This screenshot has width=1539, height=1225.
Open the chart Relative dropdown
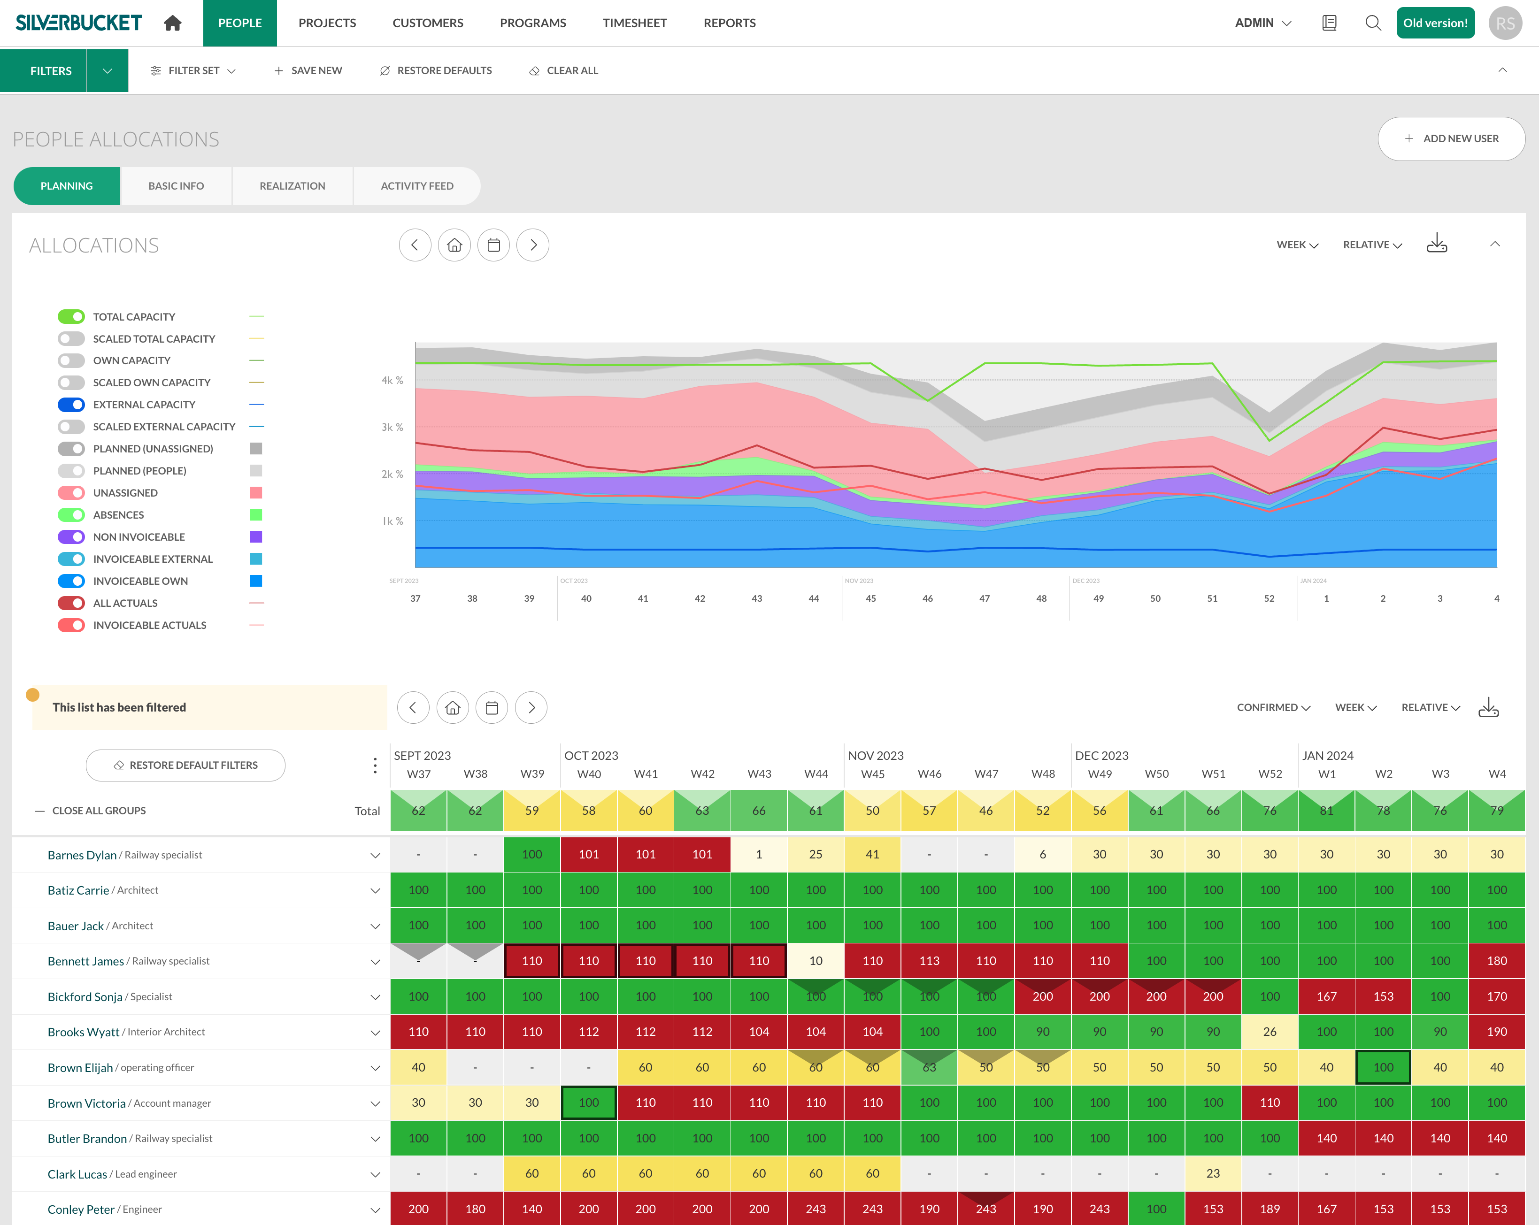1373,245
